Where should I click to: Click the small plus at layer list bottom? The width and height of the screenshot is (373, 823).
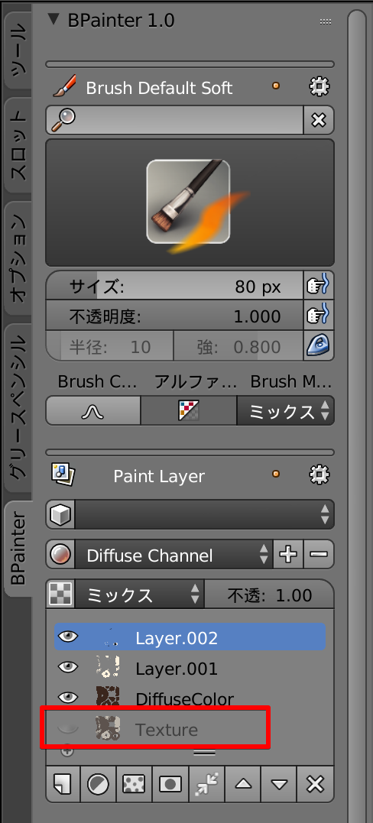click(x=67, y=750)
